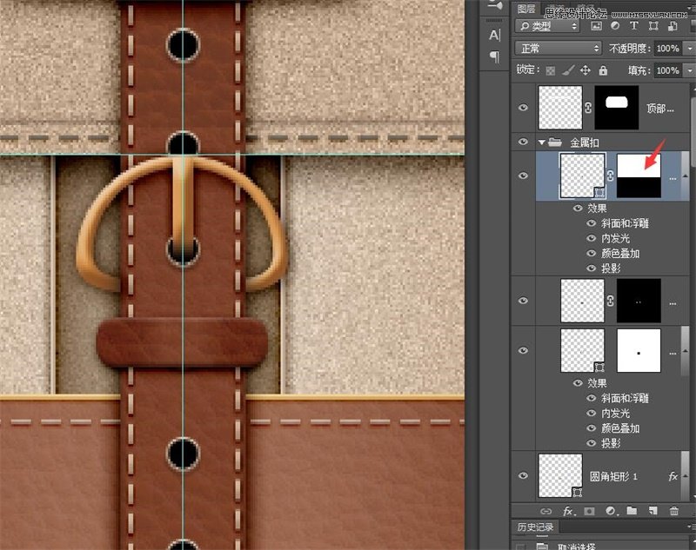This screenshot has height=550, width=696.
Task: Toggle all 效果 on the selected layer
Action: pos(578,208)
